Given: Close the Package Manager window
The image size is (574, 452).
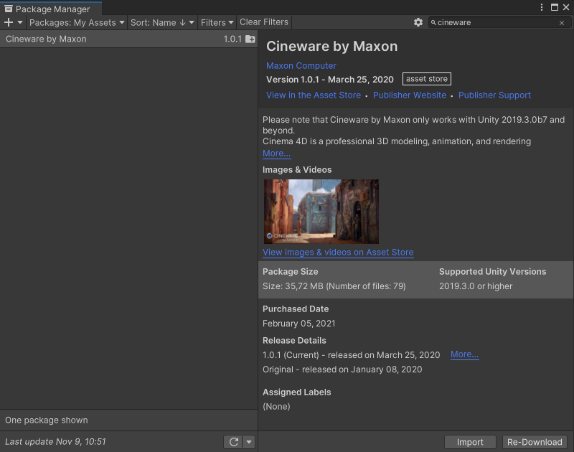Looking at the screenshot, I should click(x=566, y=7).
